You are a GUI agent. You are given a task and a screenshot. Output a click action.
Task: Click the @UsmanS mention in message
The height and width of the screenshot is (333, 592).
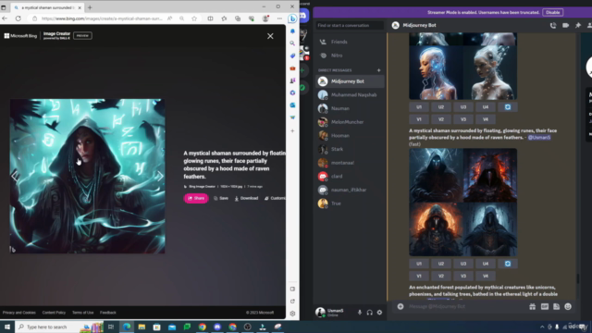(538, 138)
